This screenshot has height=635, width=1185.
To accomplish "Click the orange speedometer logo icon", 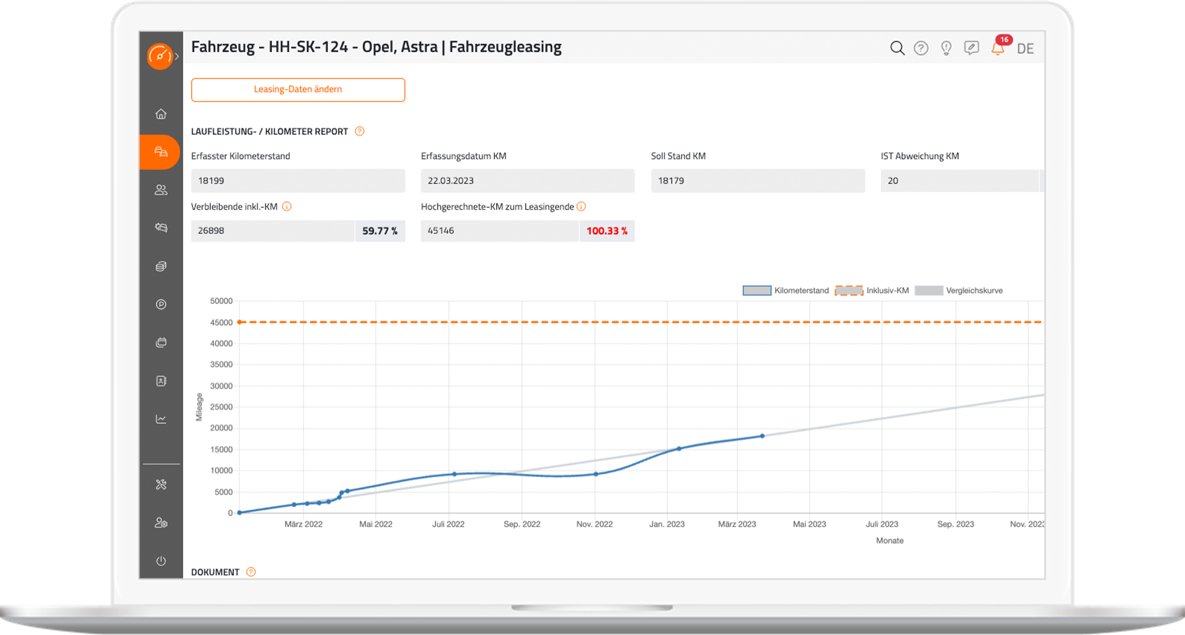I will pyautogui.click(x=160, y=56).
